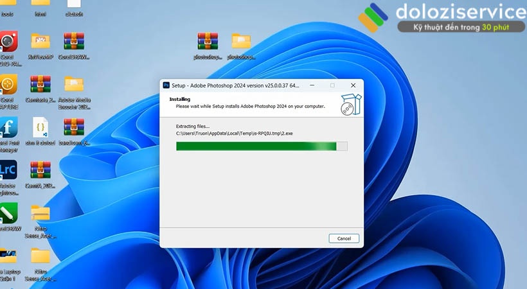The width and height of the screenshot is (527, 289).
Task: Select the JSON file with curly braces icon
Action: click(40, 127)
